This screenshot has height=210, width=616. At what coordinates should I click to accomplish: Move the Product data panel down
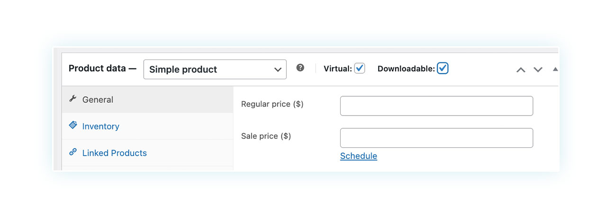pos(538,69)
